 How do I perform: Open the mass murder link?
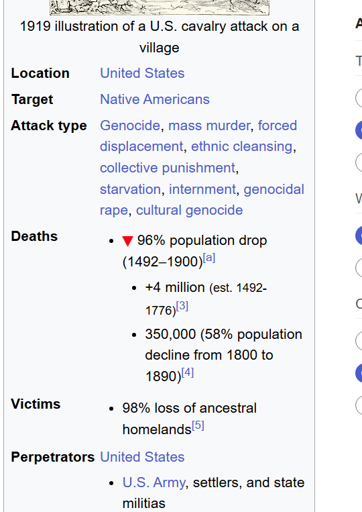(209, 125)
